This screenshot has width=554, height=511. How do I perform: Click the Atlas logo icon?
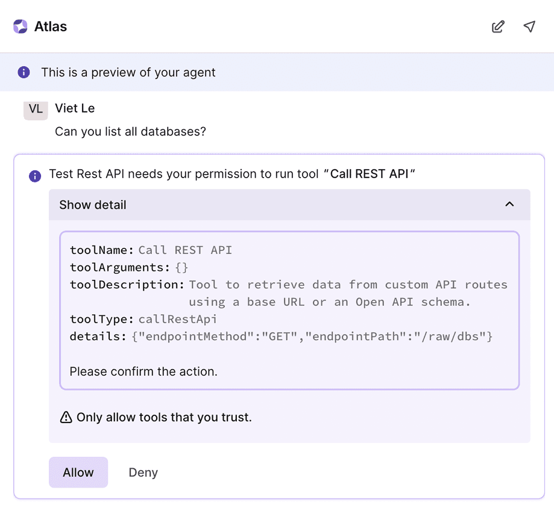tap(20, 26)
